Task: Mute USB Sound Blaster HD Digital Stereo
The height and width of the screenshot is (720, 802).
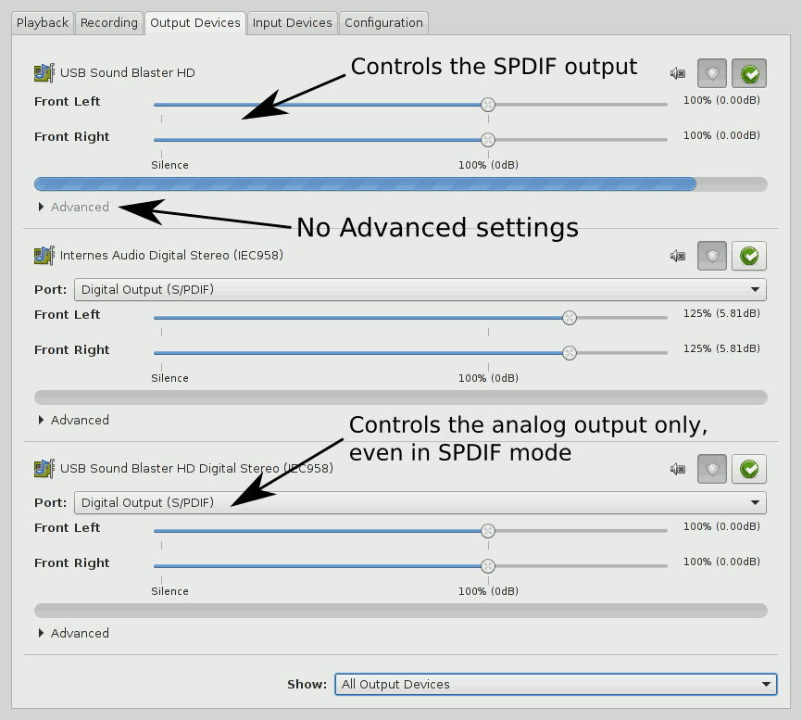Action: (x=678, y=470)
